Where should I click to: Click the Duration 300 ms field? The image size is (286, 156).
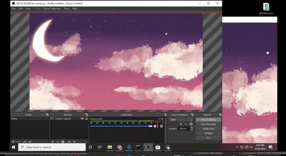(184, 129)
